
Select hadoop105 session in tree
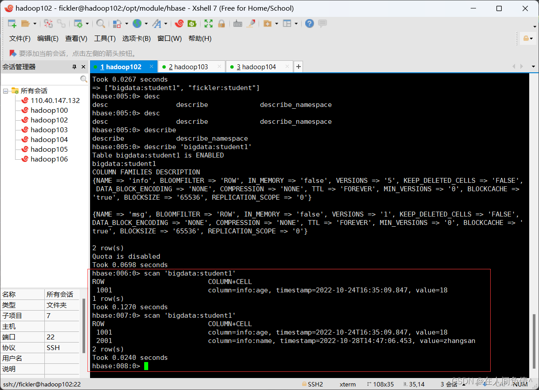(49, 149)
